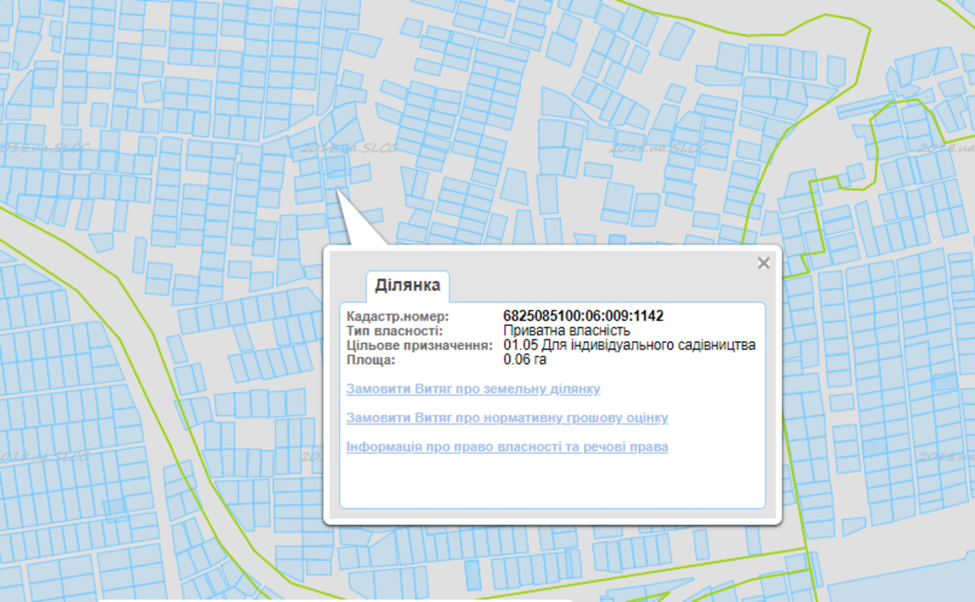Open link Замовити Витяг про земельну ділянку

click(x=473, y=389)
